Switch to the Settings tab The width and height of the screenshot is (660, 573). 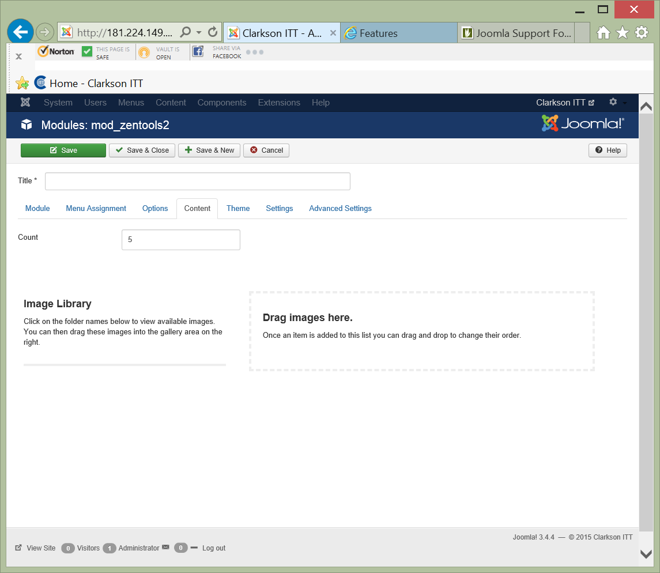279,209
